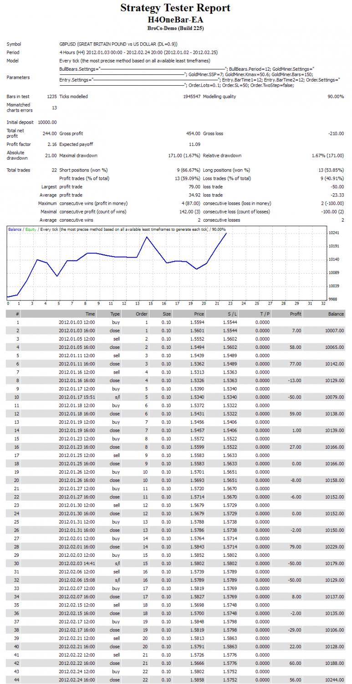Screen dimensions: 352x684
Task: Click the profit cell -6.00
Action: click(x=295, y=497)
